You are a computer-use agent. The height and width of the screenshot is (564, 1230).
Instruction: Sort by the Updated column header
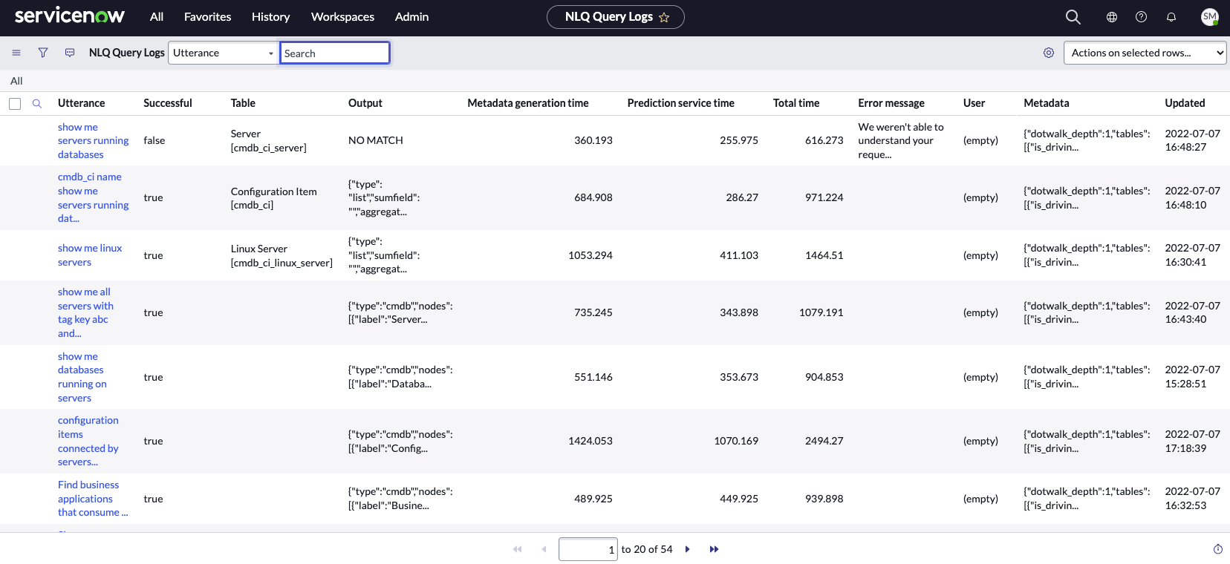point(1185,103)
